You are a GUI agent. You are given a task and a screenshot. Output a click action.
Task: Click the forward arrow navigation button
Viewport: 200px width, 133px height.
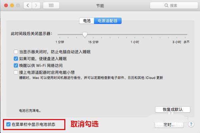(36, 5)
